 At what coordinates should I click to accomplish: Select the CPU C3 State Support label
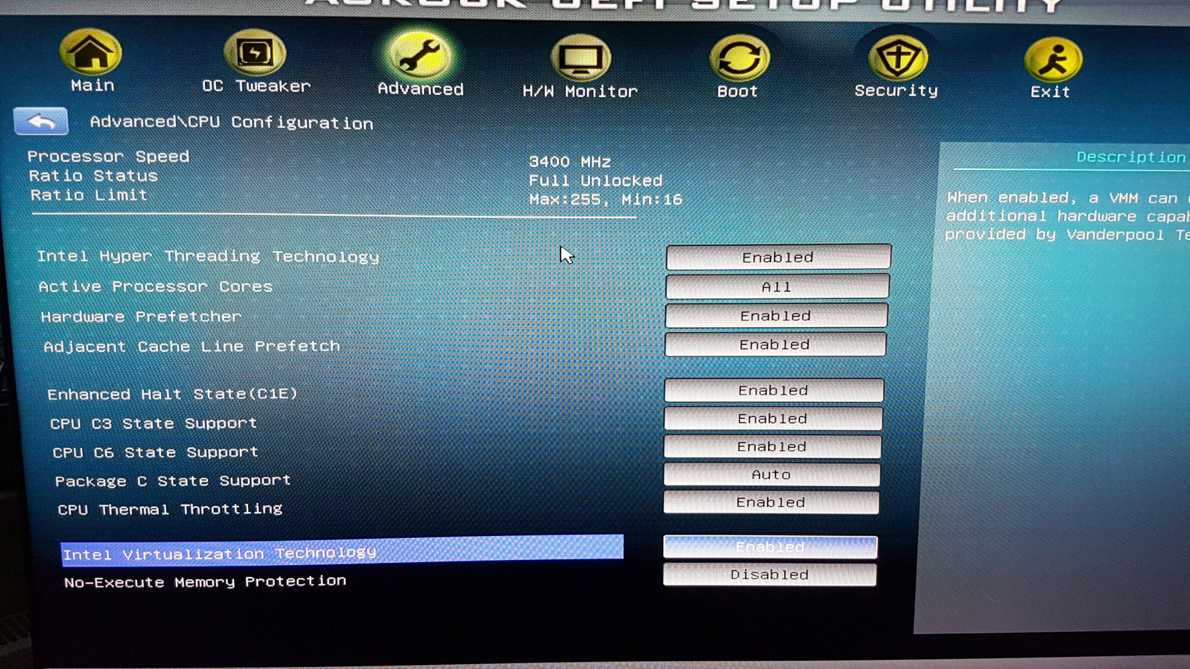click(154, 423)
